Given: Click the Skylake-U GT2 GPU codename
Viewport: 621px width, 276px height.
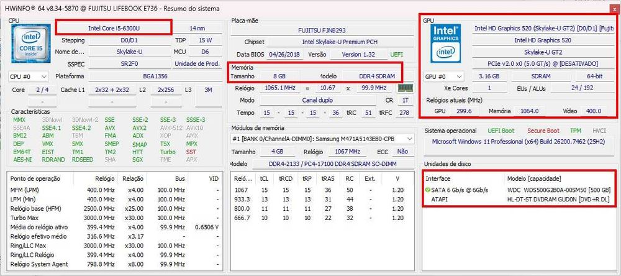Looking at the screenshot, I should (x=543, y=52).
